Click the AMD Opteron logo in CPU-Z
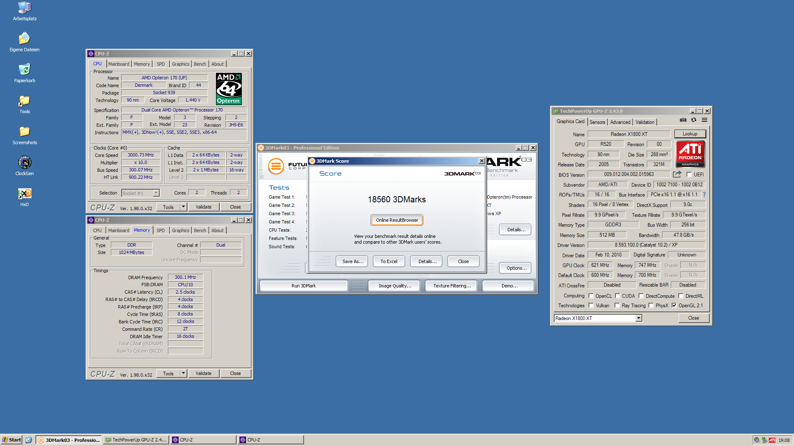 click(229, 89)
